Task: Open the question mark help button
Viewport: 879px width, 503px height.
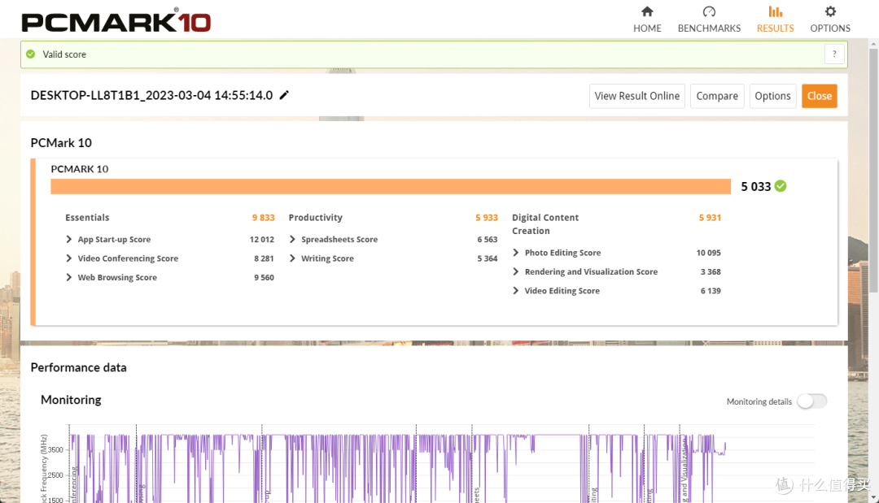Action: (834, 54)
